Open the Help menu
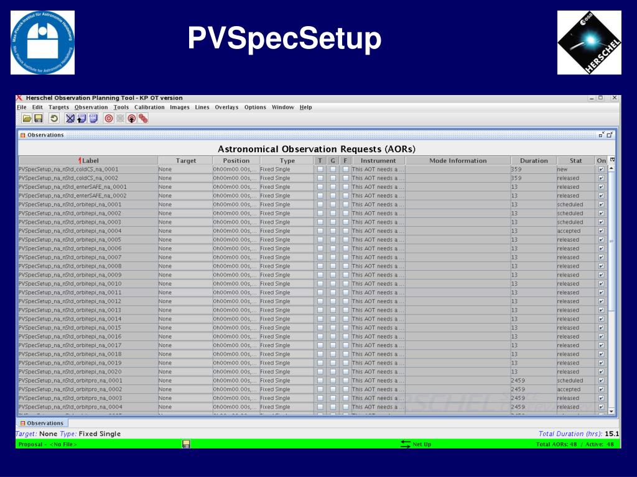 pos(306,107)
